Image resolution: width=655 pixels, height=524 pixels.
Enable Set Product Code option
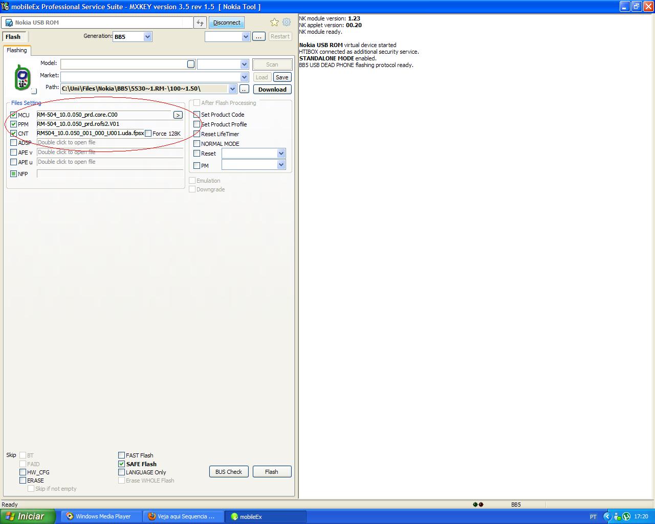(196, 115)
